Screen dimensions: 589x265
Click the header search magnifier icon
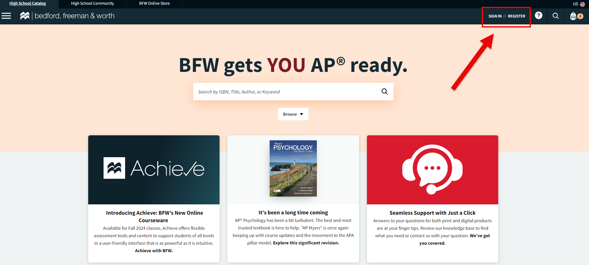(x=556, y=16)
